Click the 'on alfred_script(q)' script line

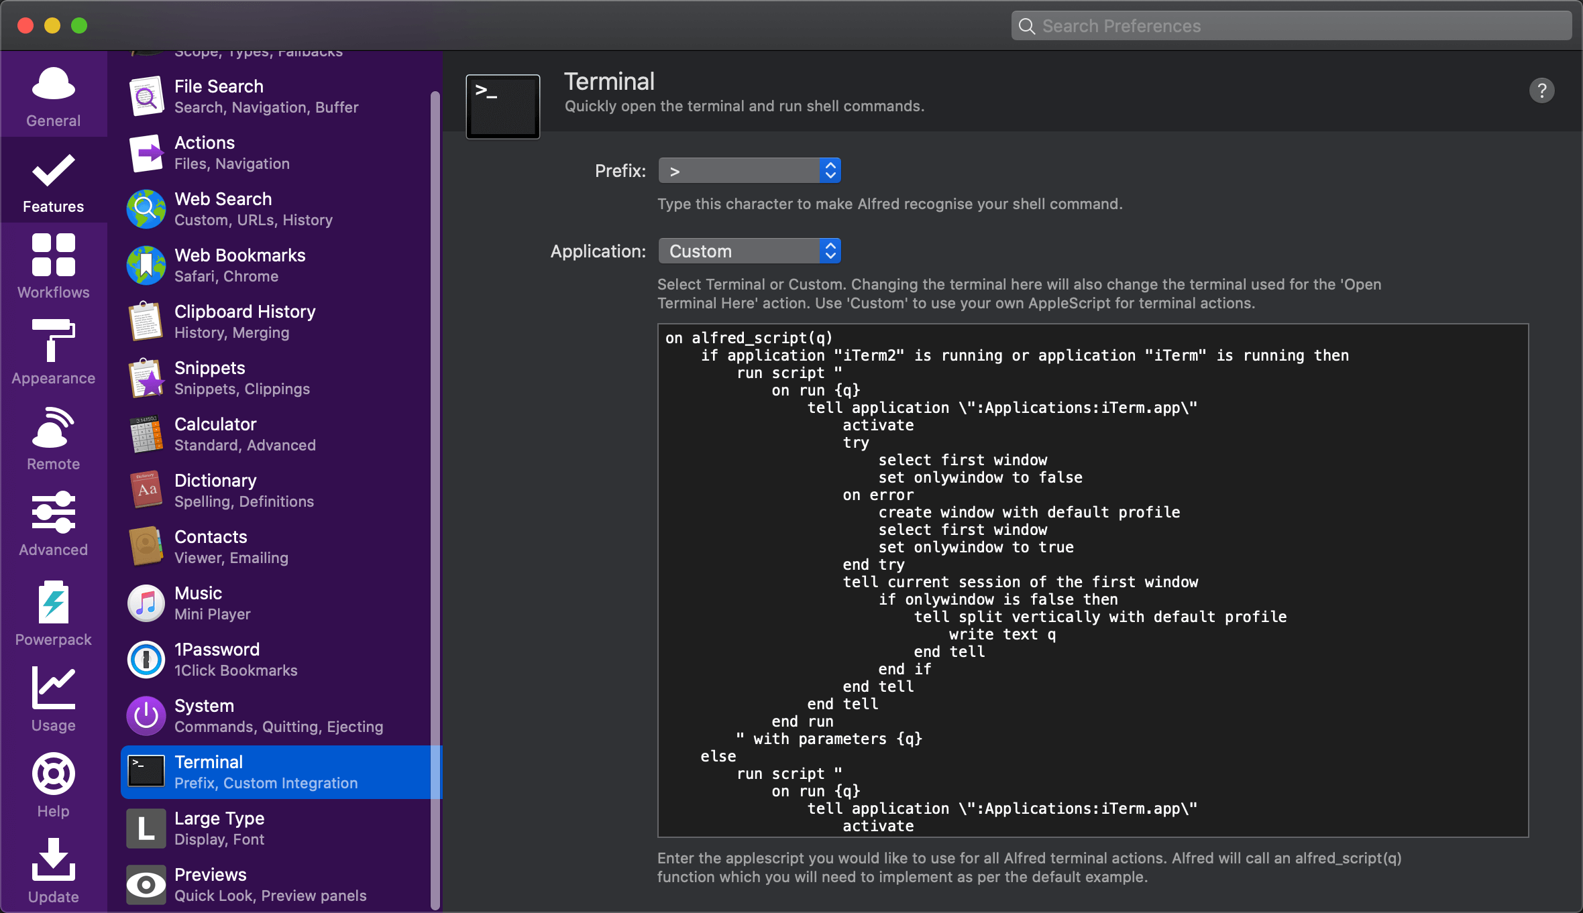point(749,338)
